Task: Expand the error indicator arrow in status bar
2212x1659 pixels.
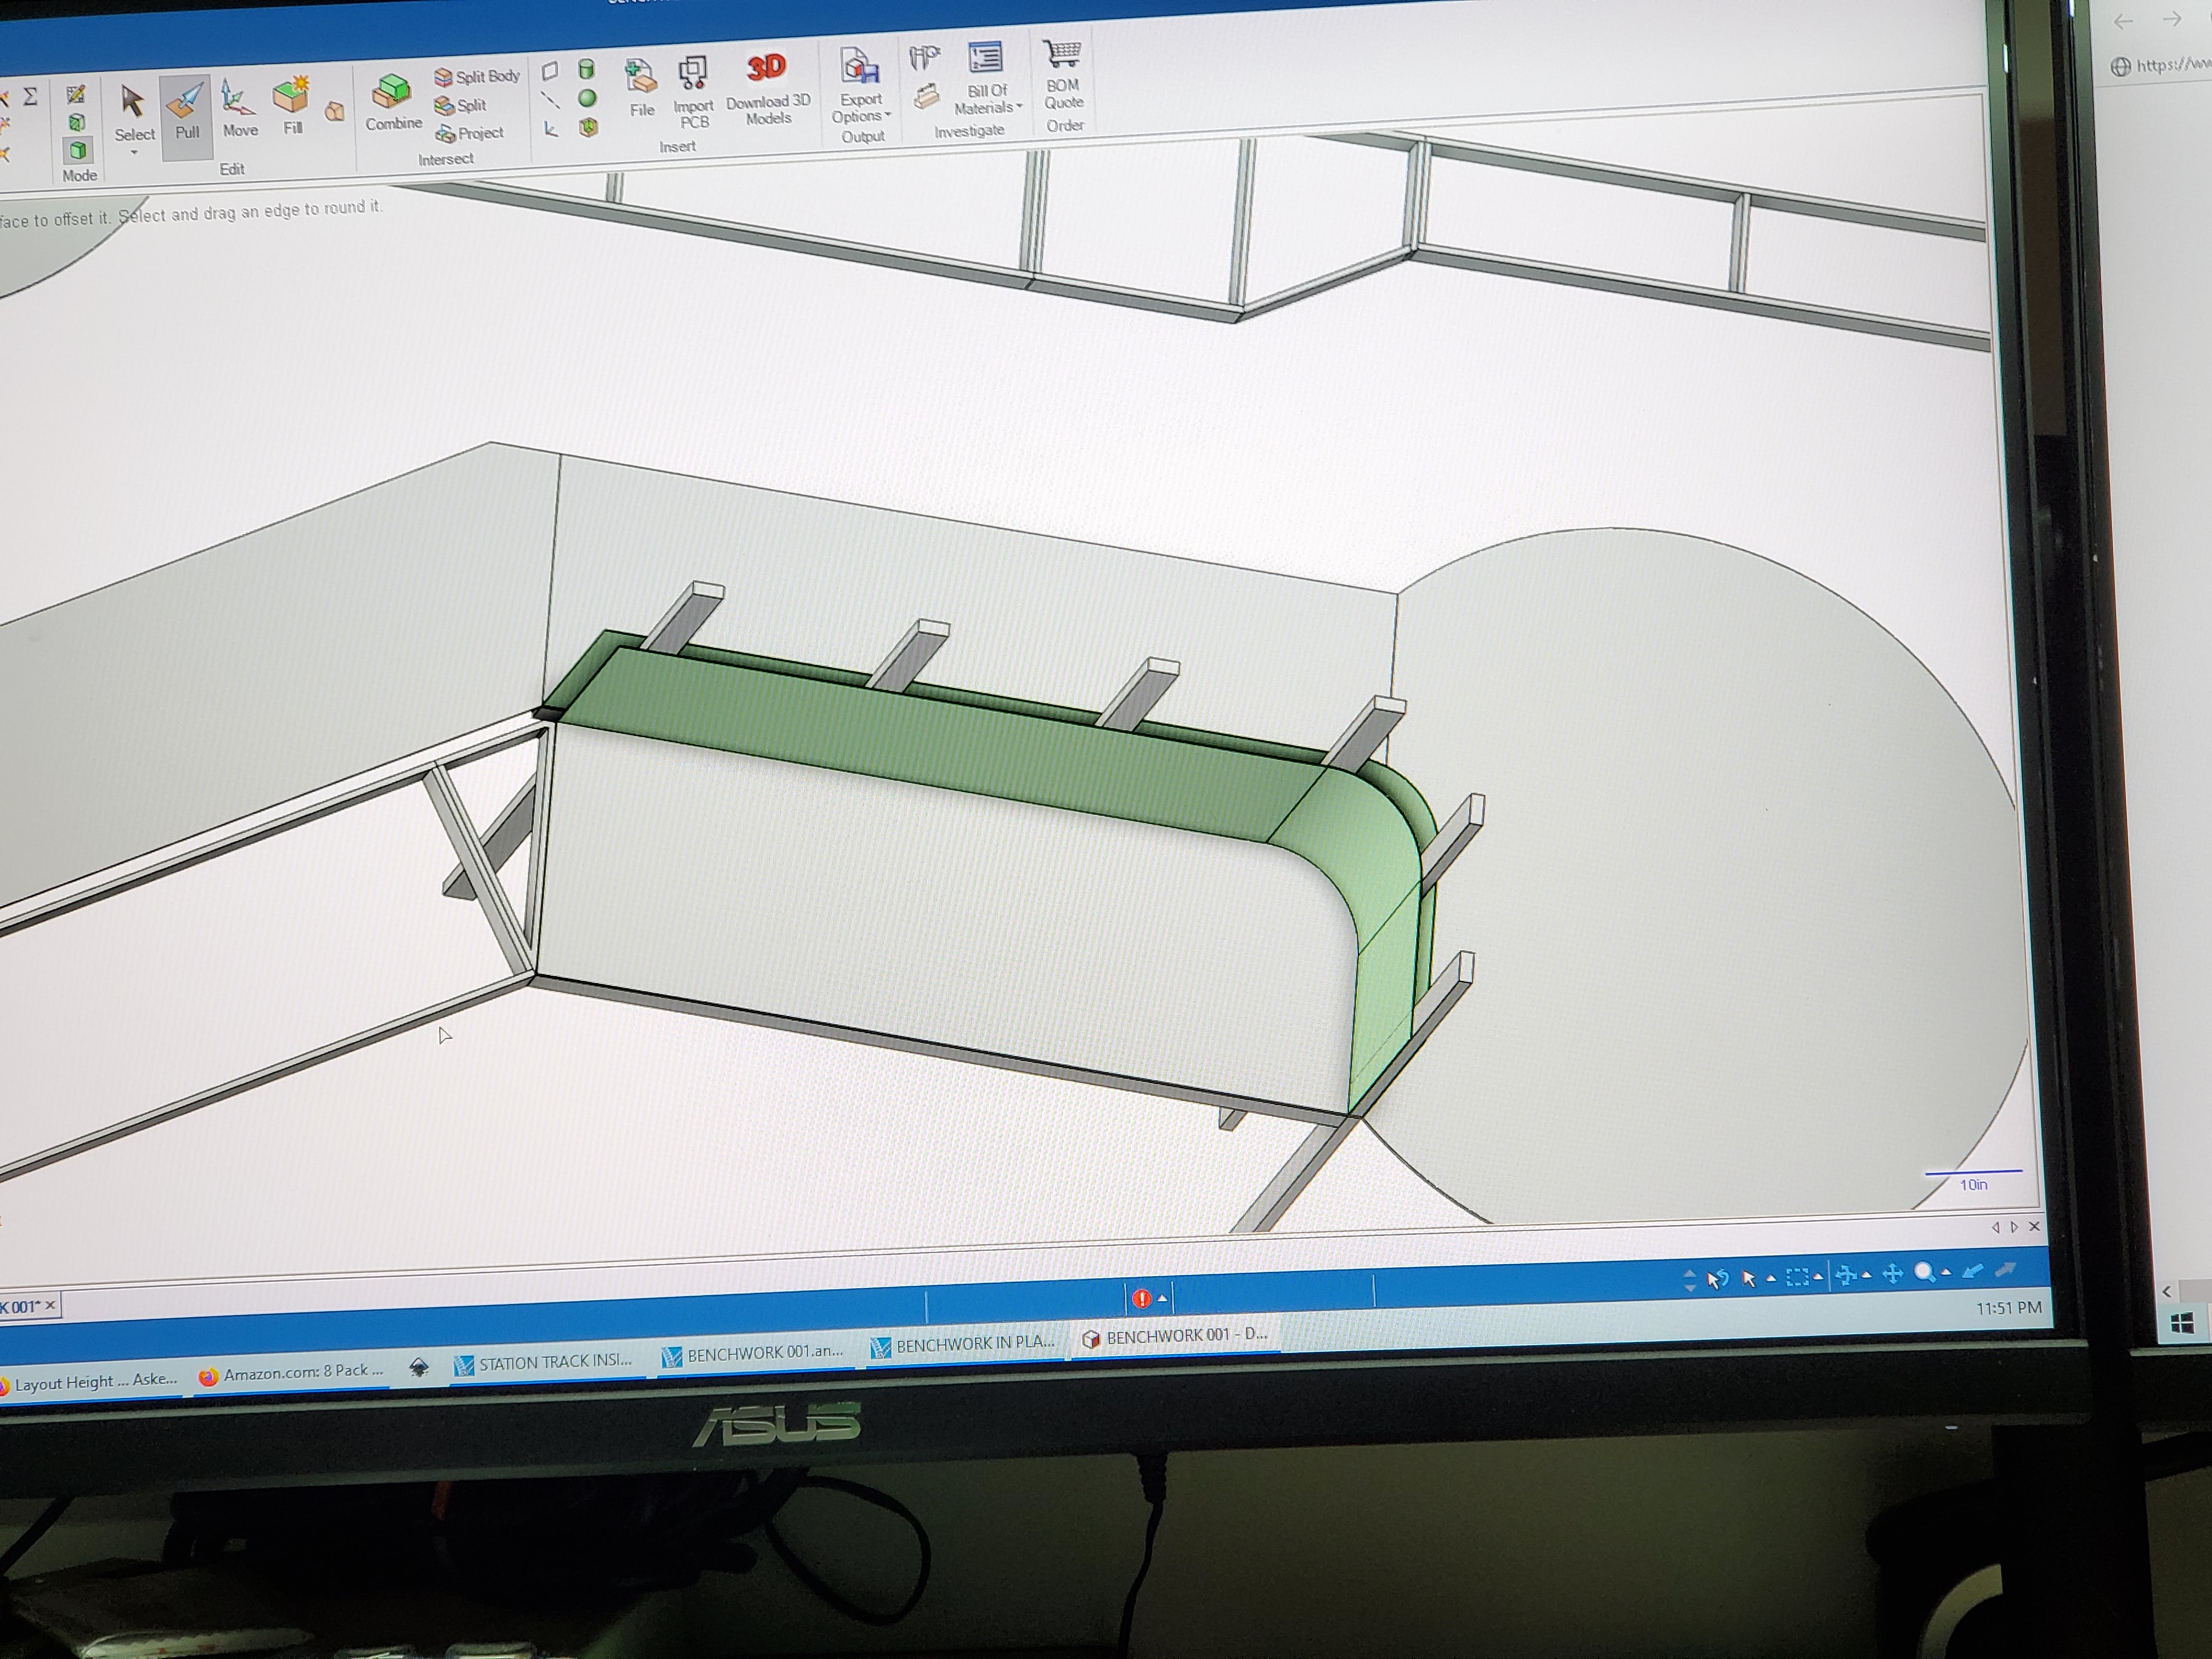Action: tap(1162, 1298)
